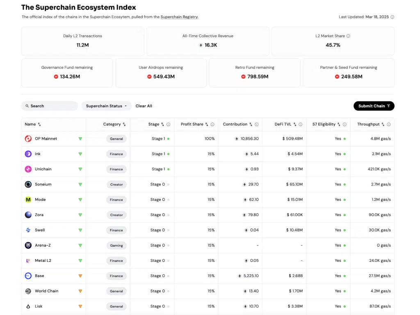Click the Submit Chain button

[374, 106]
